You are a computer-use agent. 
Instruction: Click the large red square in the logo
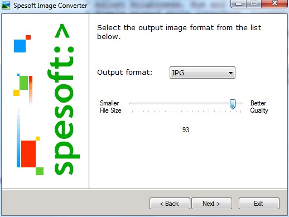(28, 154)
